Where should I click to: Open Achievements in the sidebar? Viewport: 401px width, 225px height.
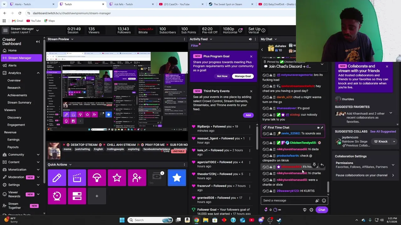pyautogui.click(x=17, y=95)
